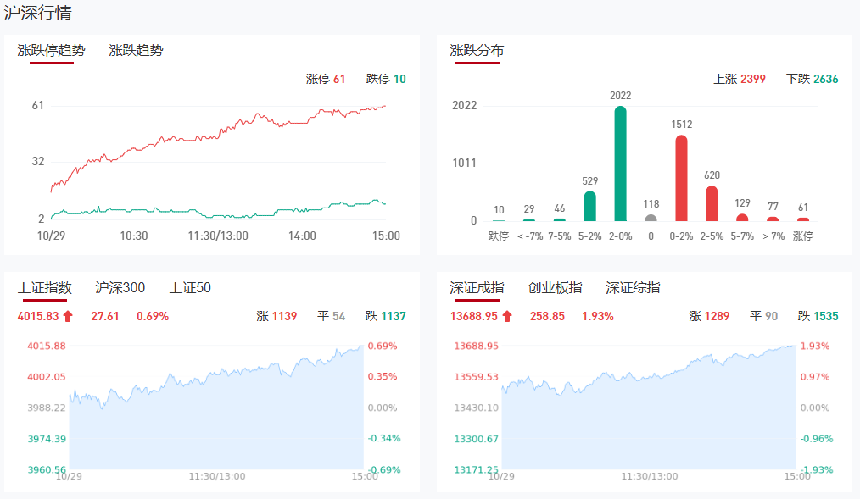Select the 创业板指 tab
The width and height of the screenshot is (860, 499).
point(555,288)
